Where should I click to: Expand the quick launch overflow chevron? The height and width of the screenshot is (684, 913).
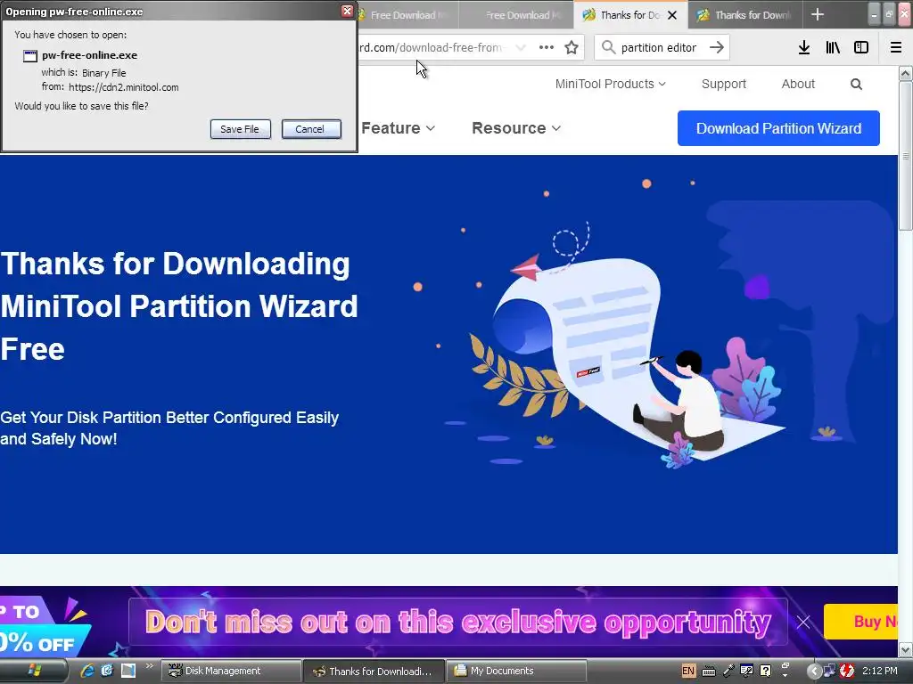pyautogui.click(x=149, y=666)
